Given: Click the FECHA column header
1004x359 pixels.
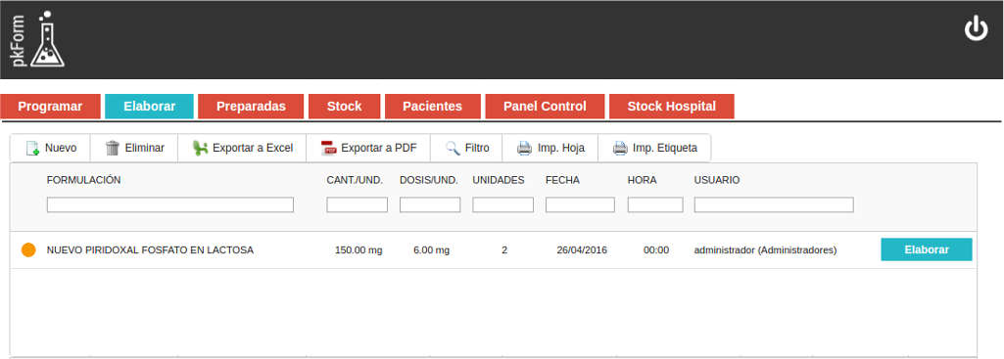Looking at the screenshot, I should [x=563, y=180].
